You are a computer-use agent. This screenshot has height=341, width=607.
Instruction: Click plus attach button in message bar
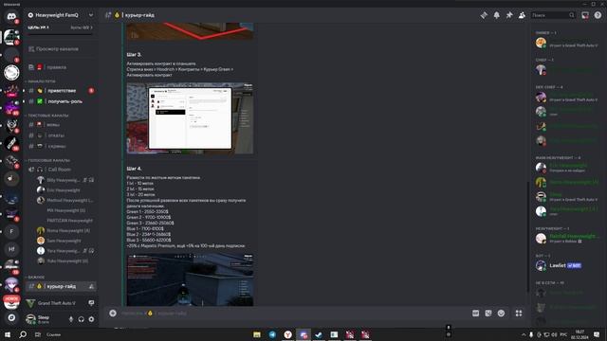click(x=113, y=314)
